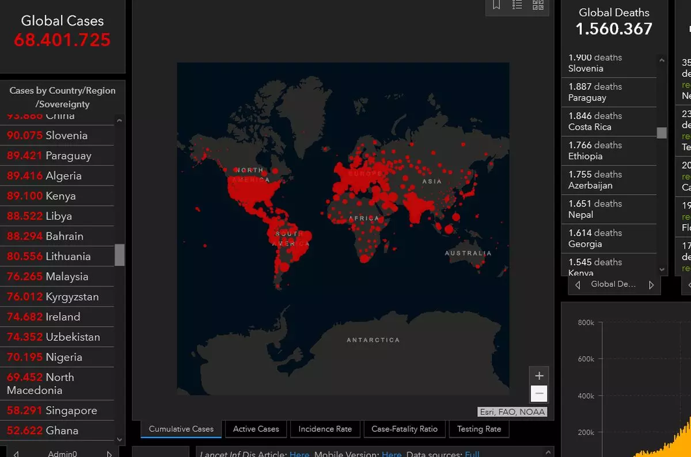The height and width of the screenshot is (457, 691).
Task: Select the Cumulative Cases tab
Action: (181, 429)
